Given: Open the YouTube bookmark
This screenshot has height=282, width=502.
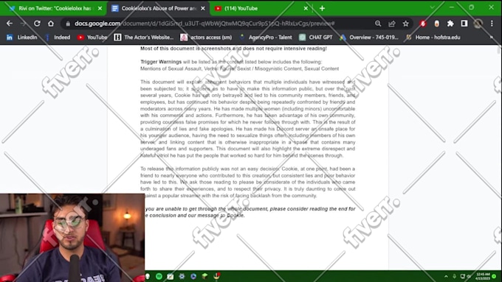Looking at the screenshot, I should (92, 38).
